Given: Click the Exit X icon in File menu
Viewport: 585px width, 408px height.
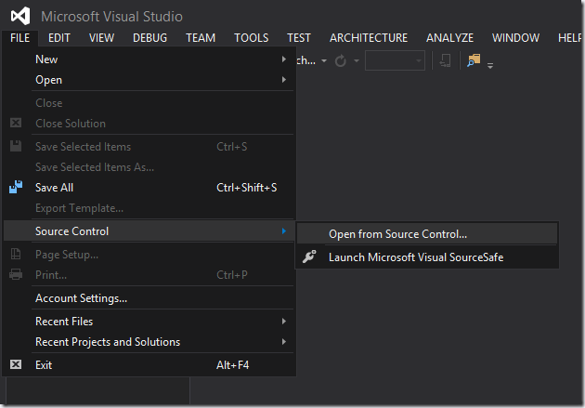Looking at the screenshot, I should point(16,365).
